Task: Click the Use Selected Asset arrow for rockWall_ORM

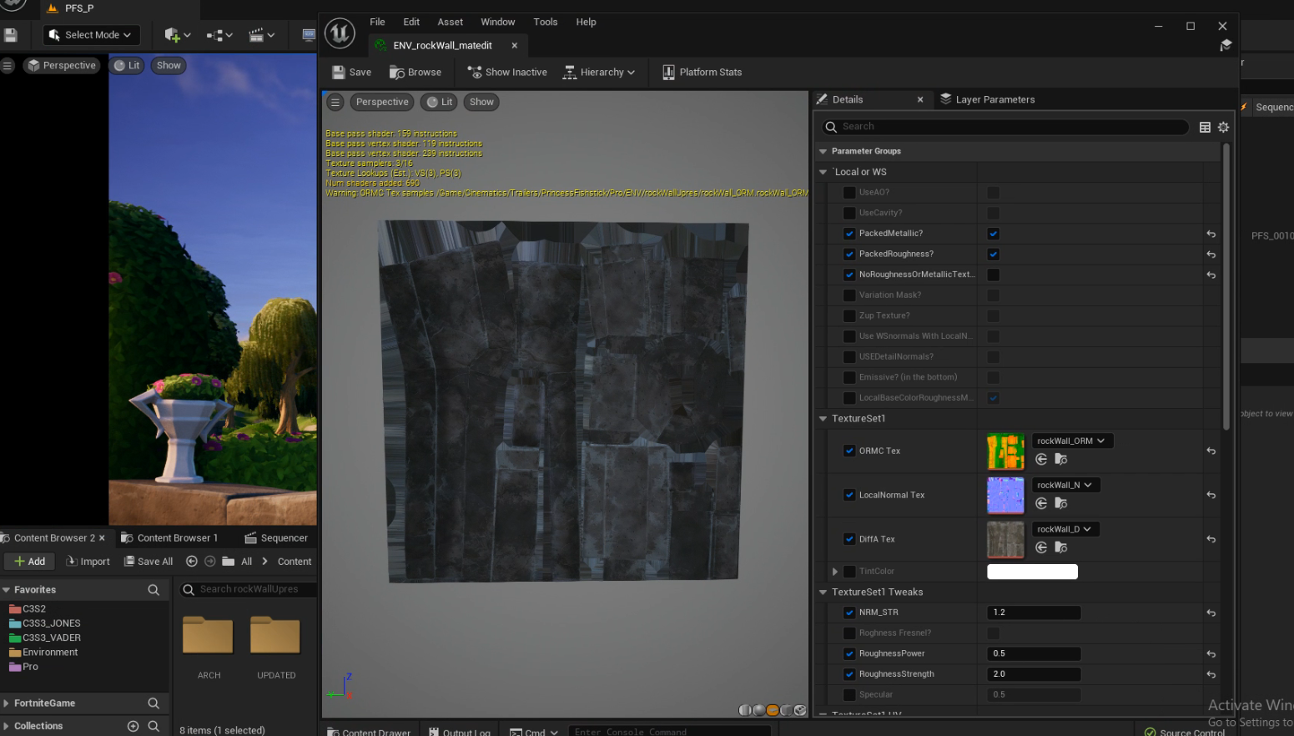Action: click(x=1041, y=459)
